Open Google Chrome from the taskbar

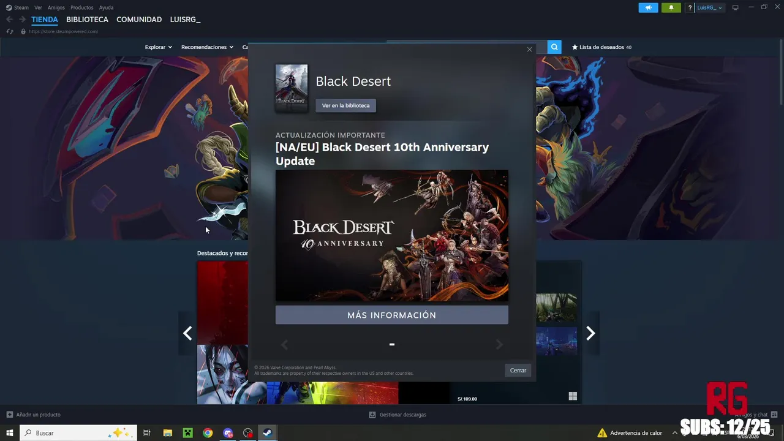(208, 433)
